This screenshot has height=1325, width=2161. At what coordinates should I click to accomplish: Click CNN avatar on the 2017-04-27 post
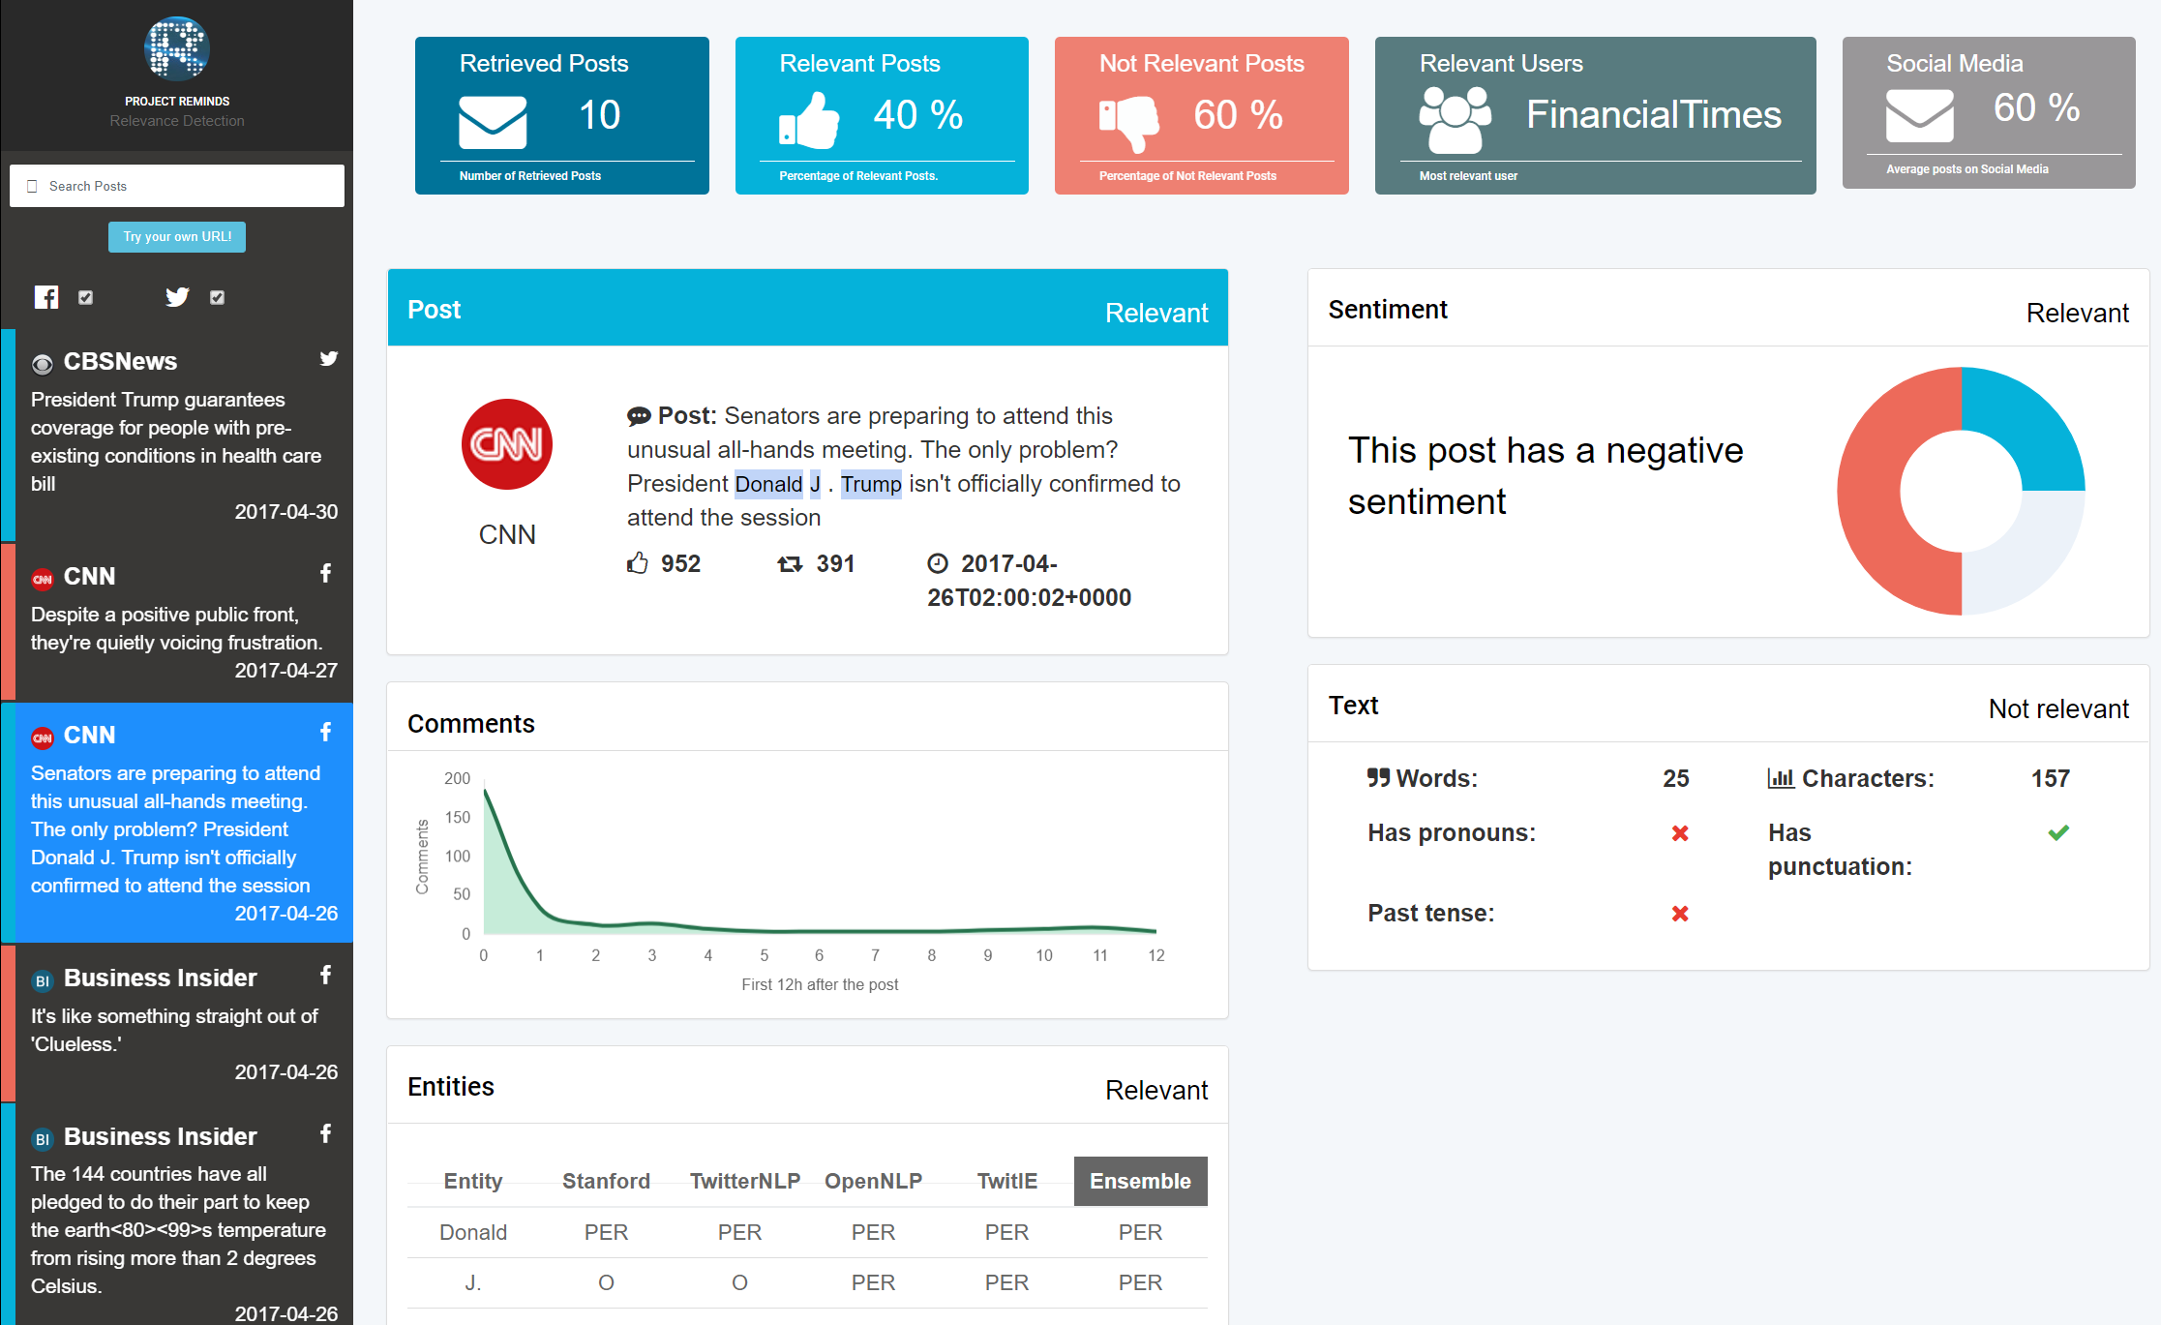click(x=42, y=579)
